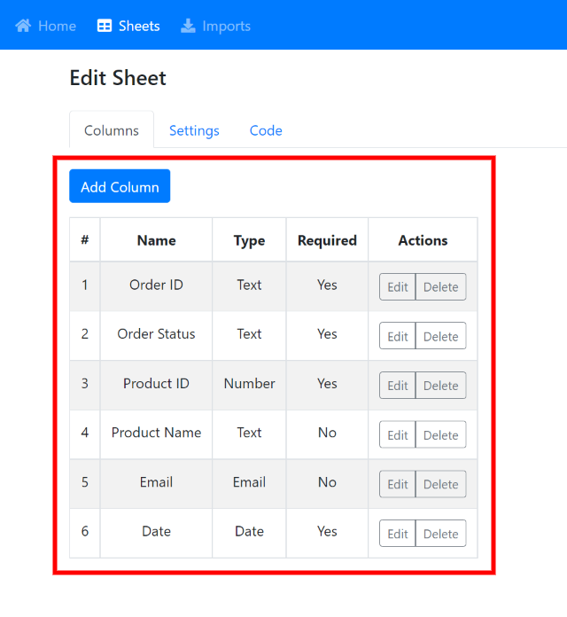Delete the Order Status column
Viewport: 567px width, 617px height.
[x=441, y=336]
